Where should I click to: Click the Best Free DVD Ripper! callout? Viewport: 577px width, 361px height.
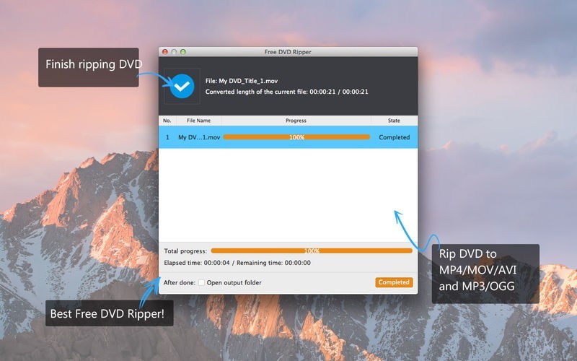pos(109,314)
